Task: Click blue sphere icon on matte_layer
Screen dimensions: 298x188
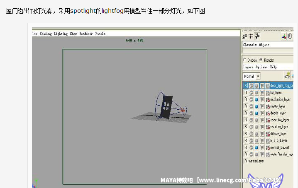Action: (x=256, y=106)
